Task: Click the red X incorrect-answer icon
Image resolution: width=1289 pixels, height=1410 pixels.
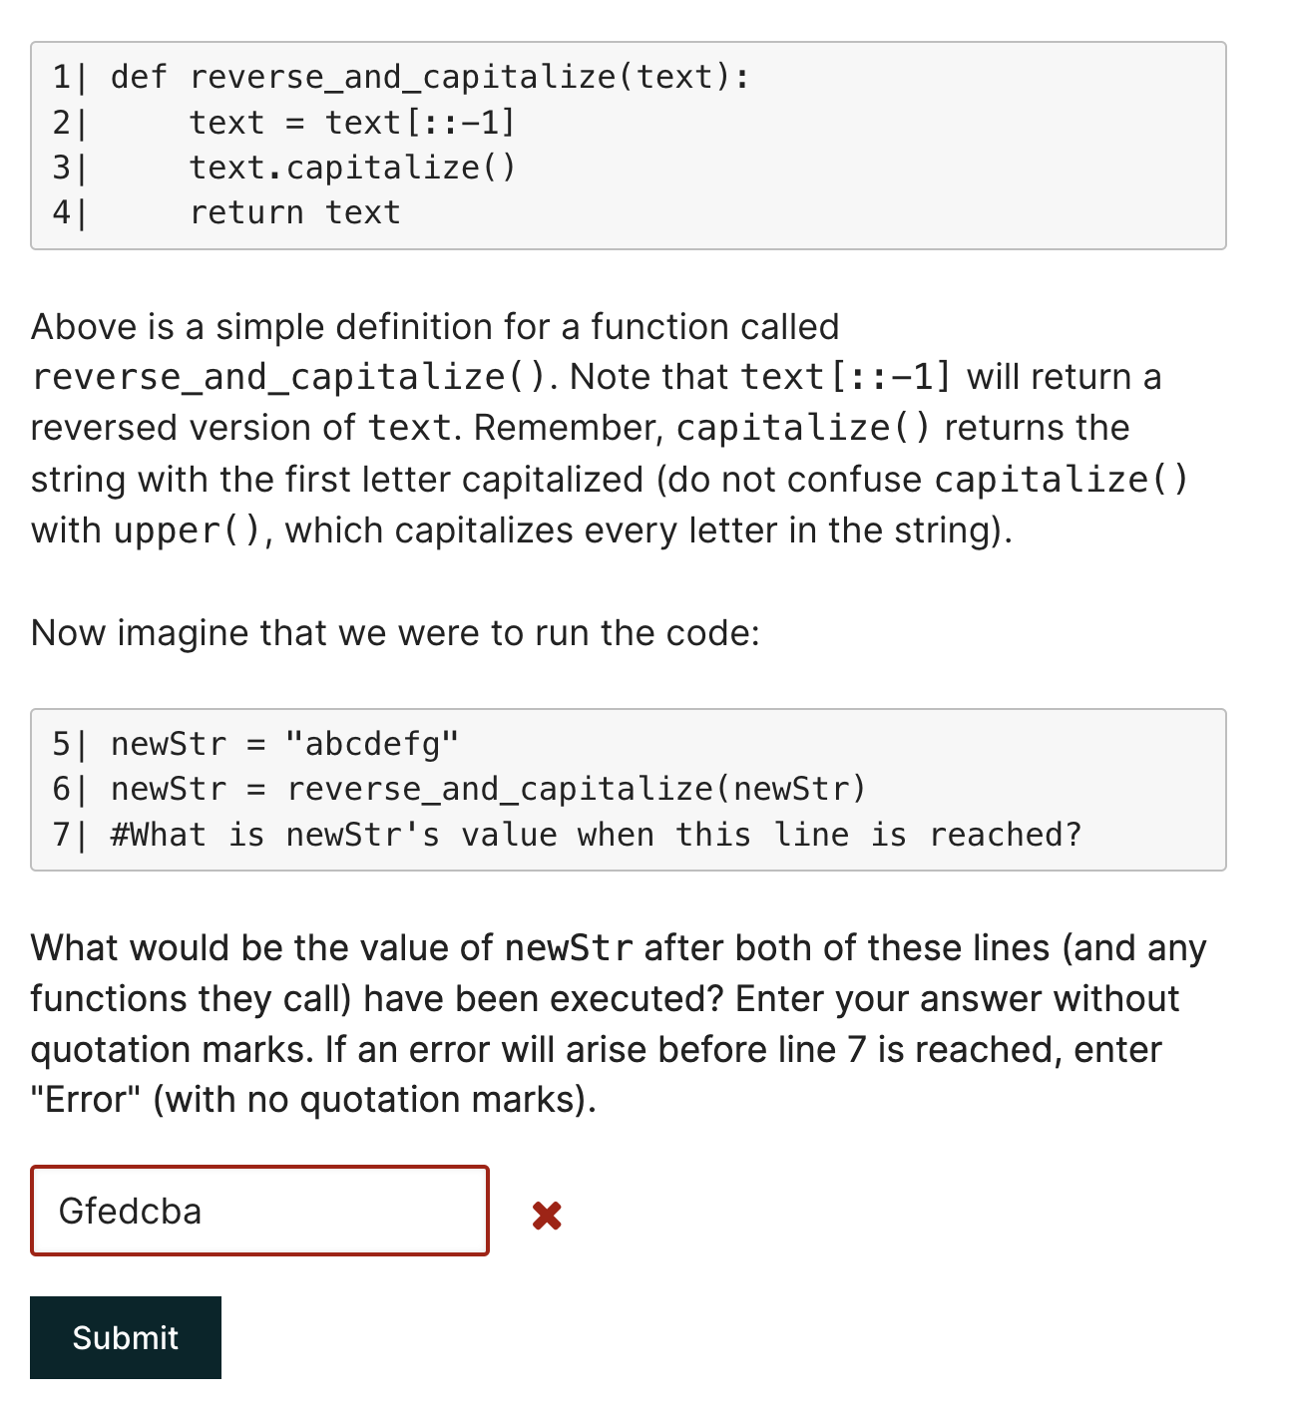Action: [x=546, y=1215]
